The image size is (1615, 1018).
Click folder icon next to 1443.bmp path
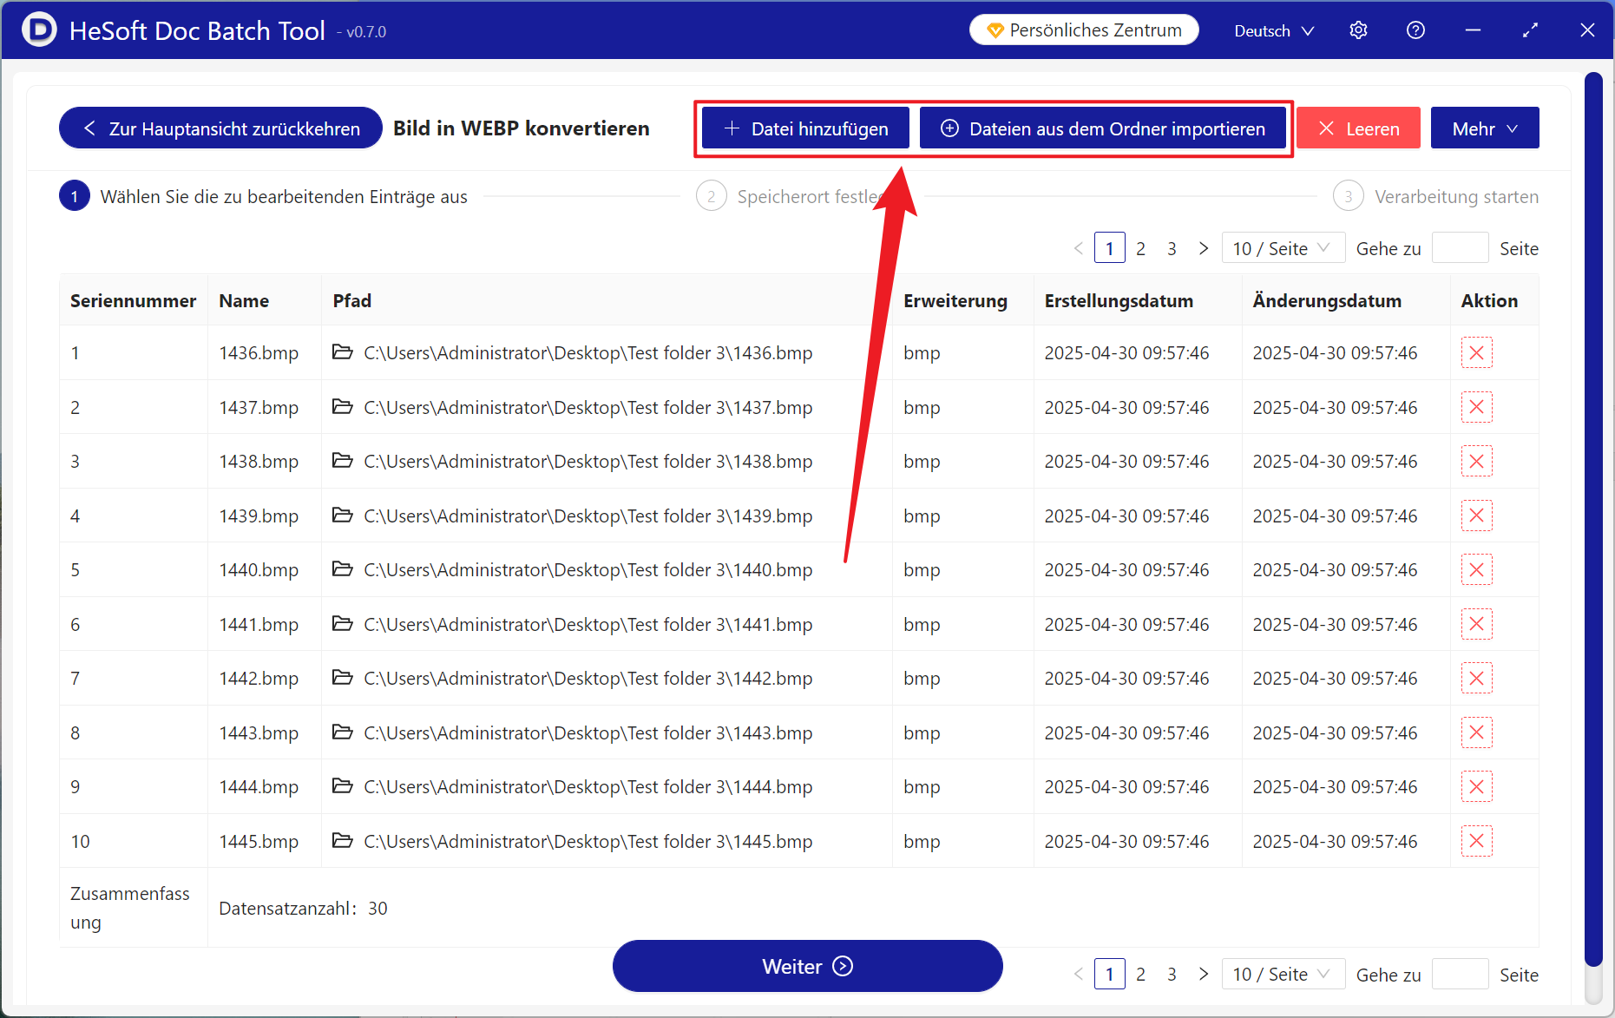tap(343, 732)
